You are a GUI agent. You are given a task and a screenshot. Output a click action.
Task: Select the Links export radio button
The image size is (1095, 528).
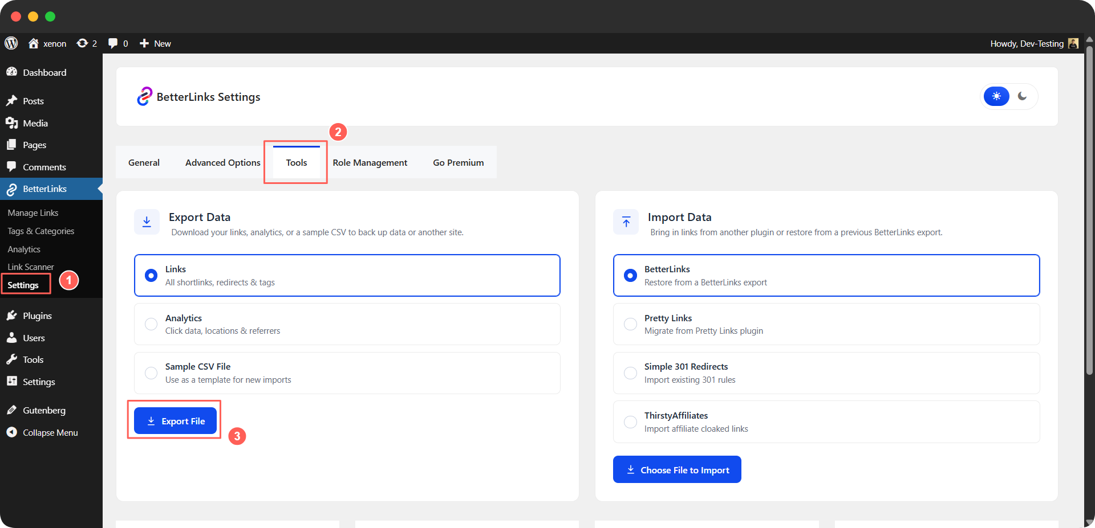151,275
